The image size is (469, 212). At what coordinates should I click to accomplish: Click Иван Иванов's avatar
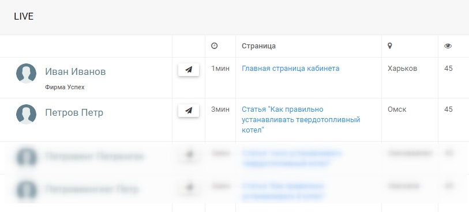click(x=27, y=73)
